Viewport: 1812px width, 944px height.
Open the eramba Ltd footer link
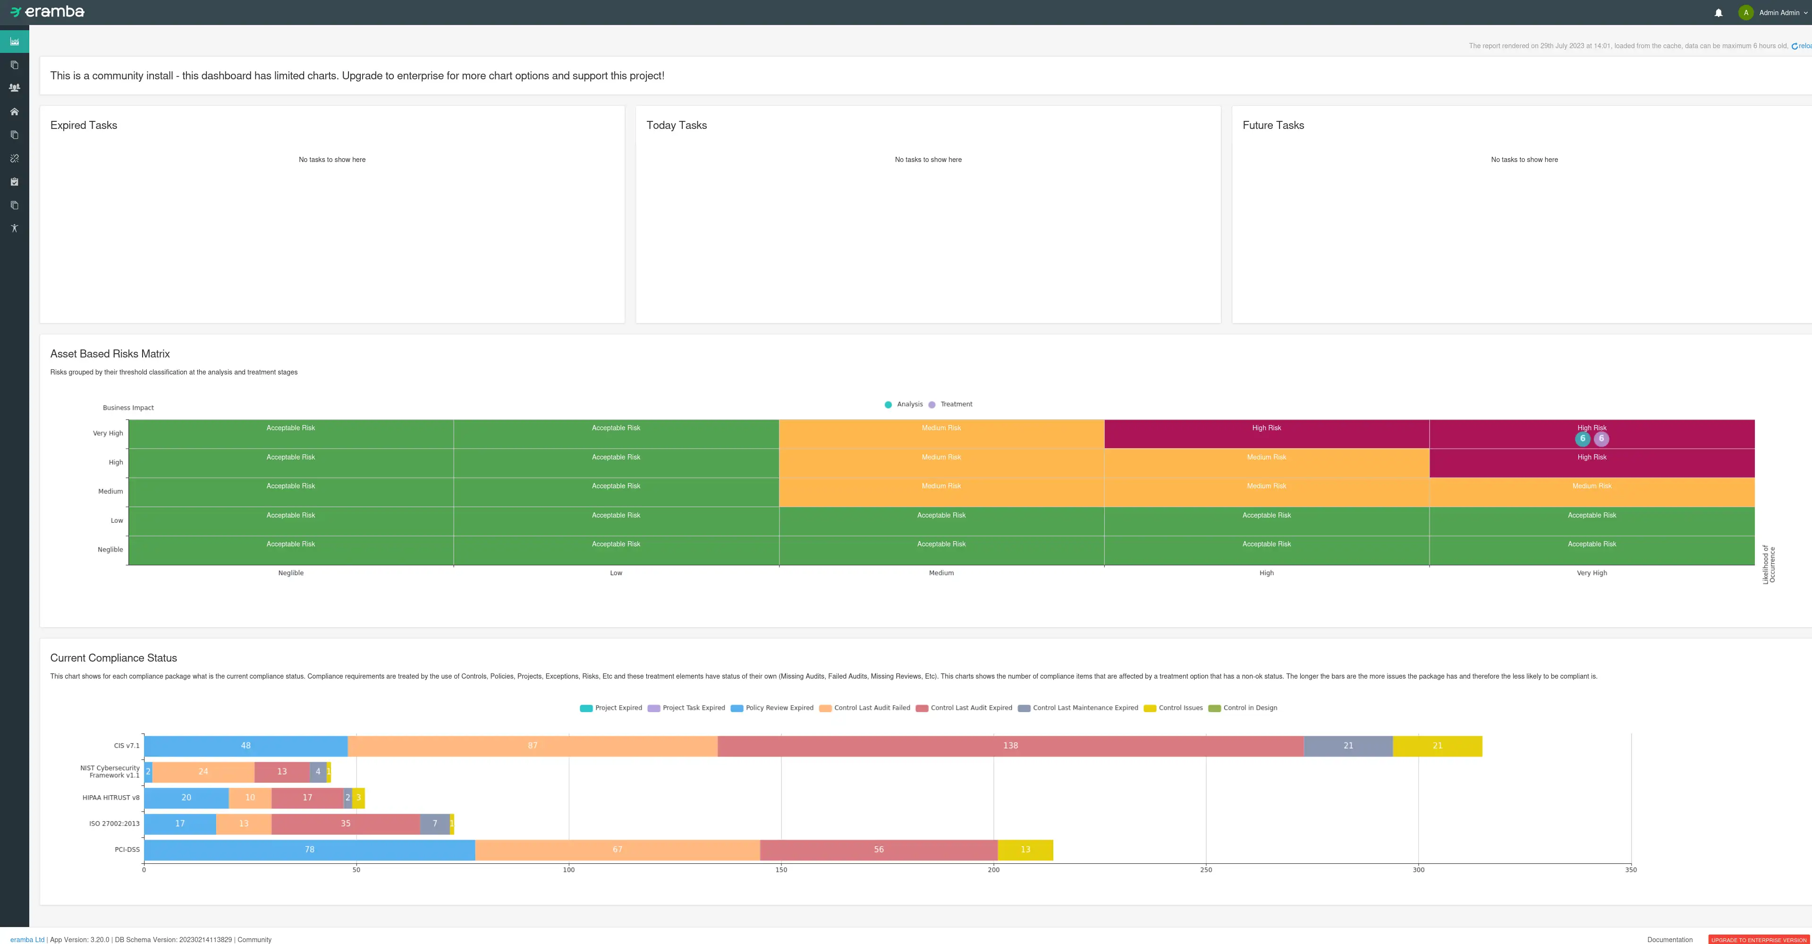coord(27,940)
